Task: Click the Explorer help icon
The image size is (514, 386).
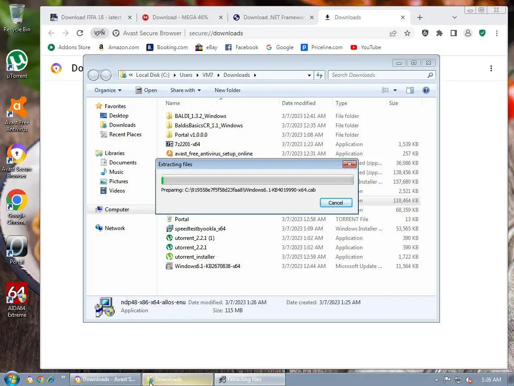Action: [426, 90]
